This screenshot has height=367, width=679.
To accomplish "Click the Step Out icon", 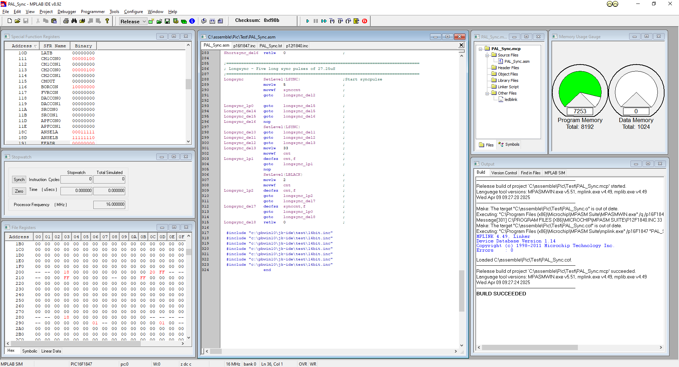I will click(x=348, y=21).
